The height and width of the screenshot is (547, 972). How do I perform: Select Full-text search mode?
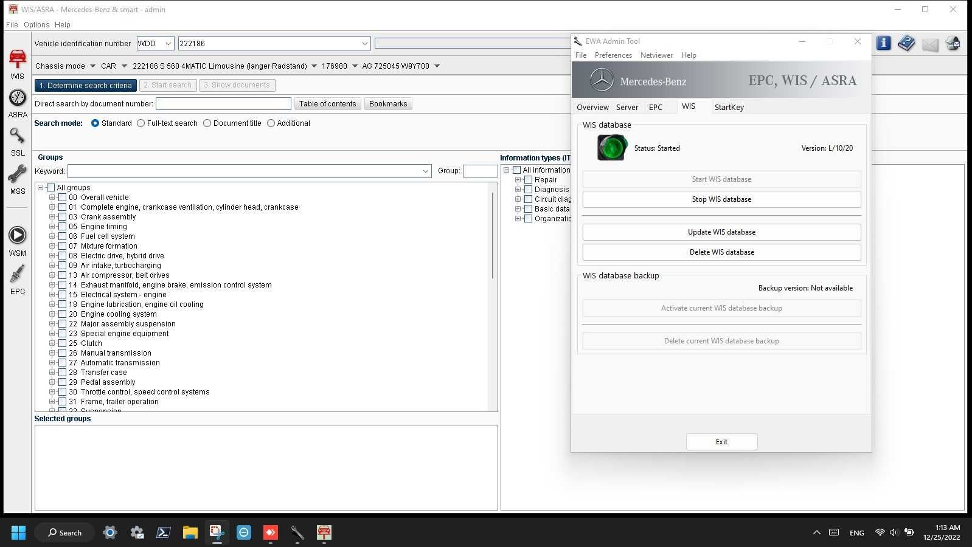coord(141,123)
